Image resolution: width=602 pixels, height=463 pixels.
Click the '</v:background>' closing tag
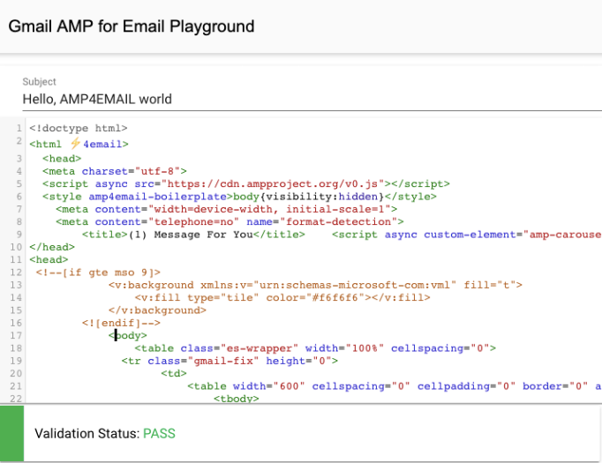coord(157,310)
